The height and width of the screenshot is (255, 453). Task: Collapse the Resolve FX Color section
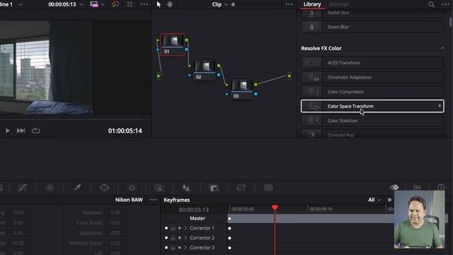pyautogui.click(x=442, y=48)
